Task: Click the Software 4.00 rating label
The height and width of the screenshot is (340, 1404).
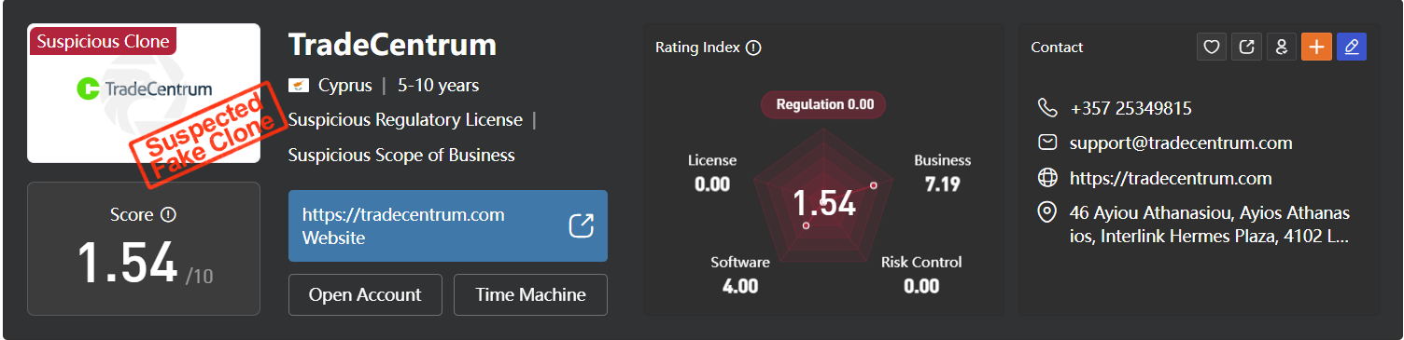Action: (740, 274)
